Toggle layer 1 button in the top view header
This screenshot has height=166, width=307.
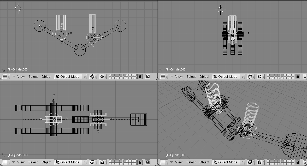tap(110, 161)
